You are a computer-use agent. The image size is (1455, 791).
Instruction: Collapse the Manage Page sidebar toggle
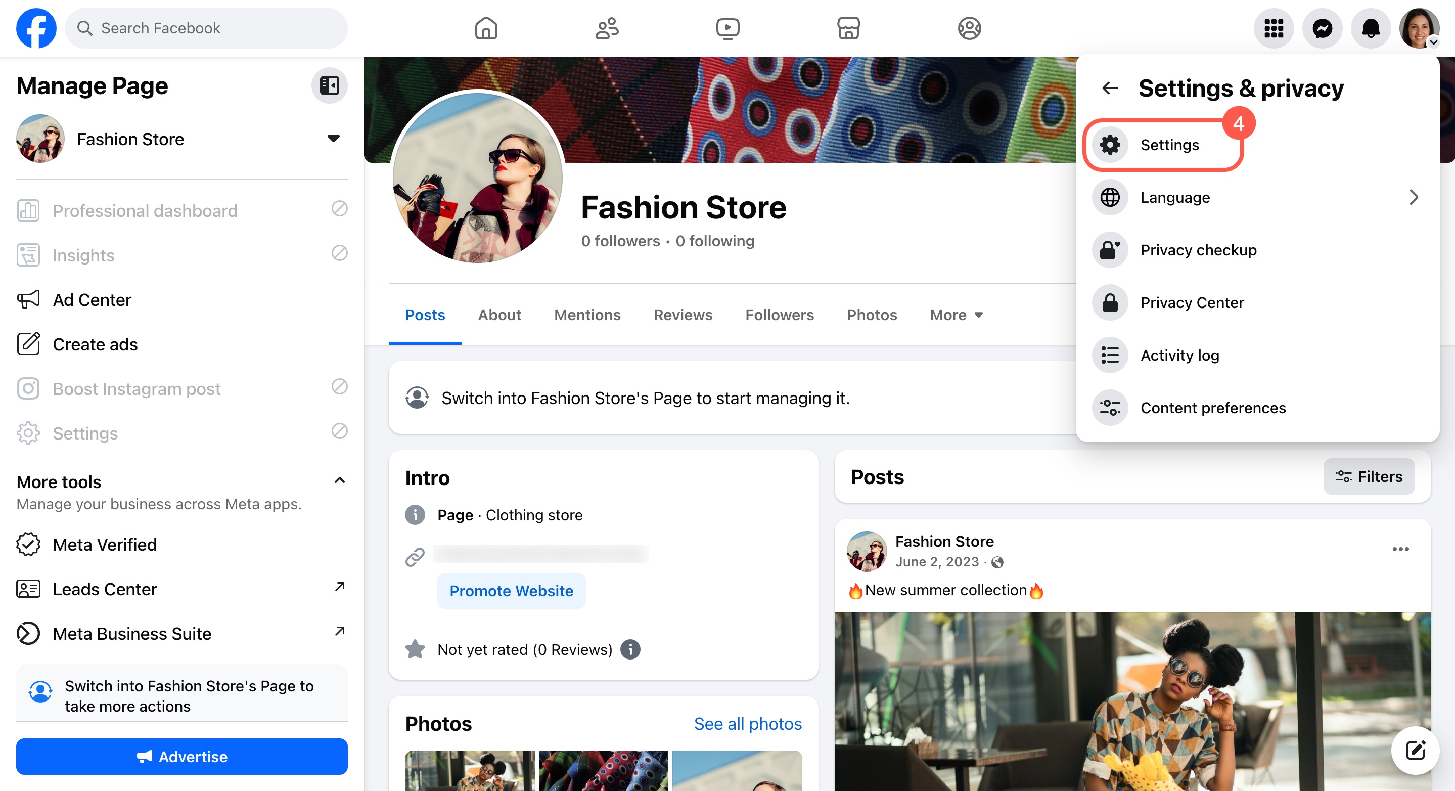[x=329, y=86]
